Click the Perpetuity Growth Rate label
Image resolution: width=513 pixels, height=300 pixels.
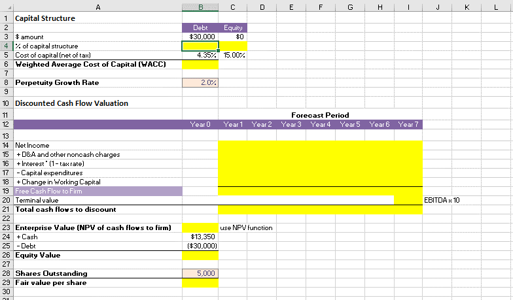coord(57,82)
